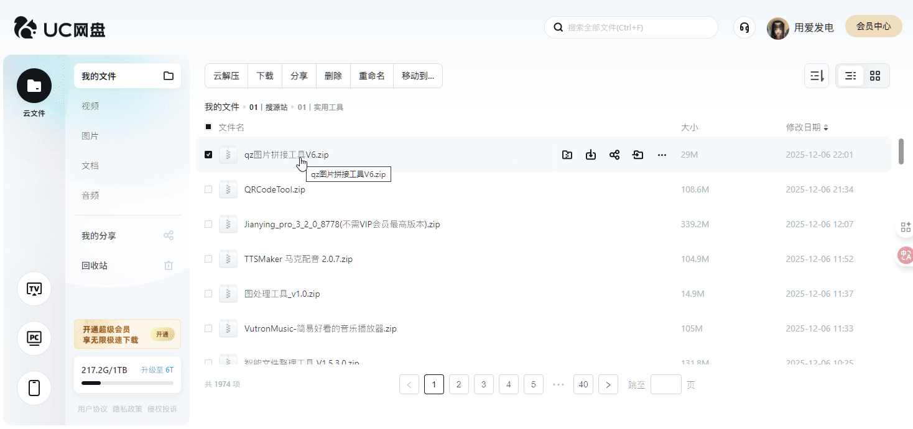
Task: Go to previous page arrow
Action: (x=409, y=384)
